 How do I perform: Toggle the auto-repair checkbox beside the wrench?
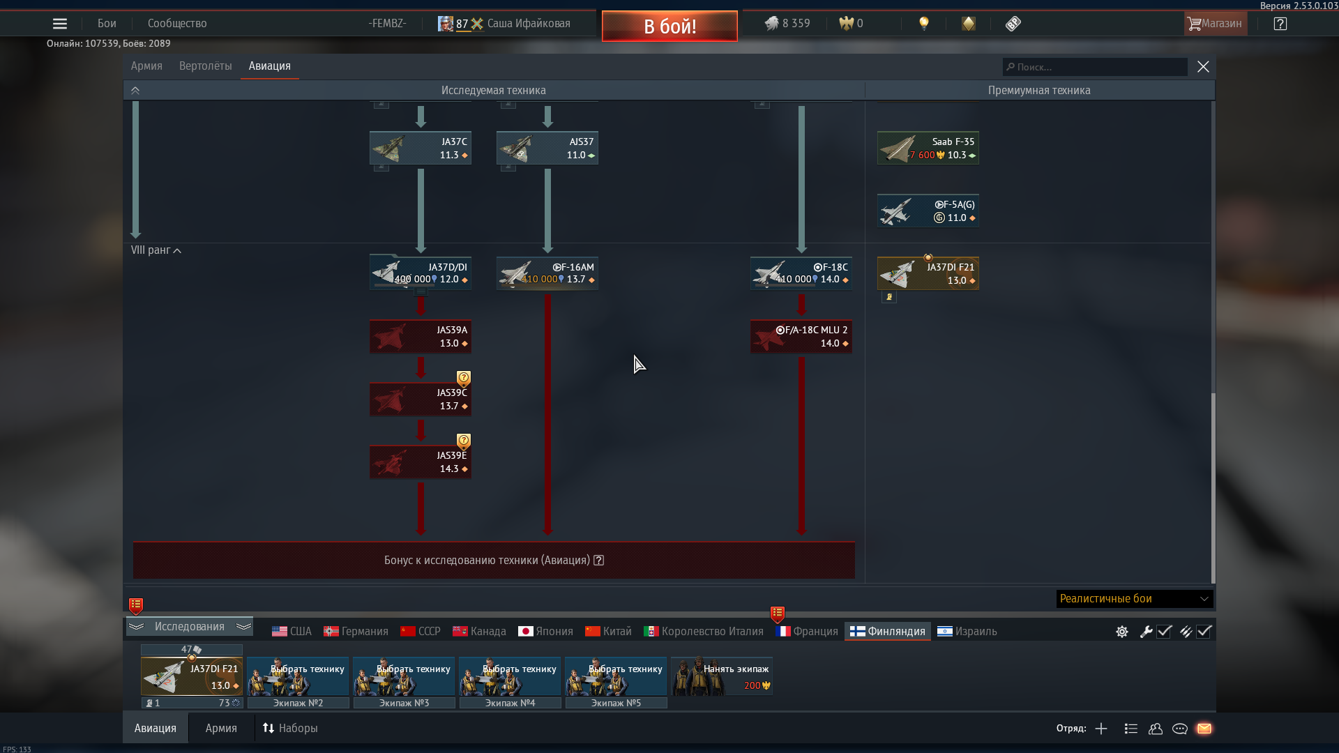(x=1164, y=632)
